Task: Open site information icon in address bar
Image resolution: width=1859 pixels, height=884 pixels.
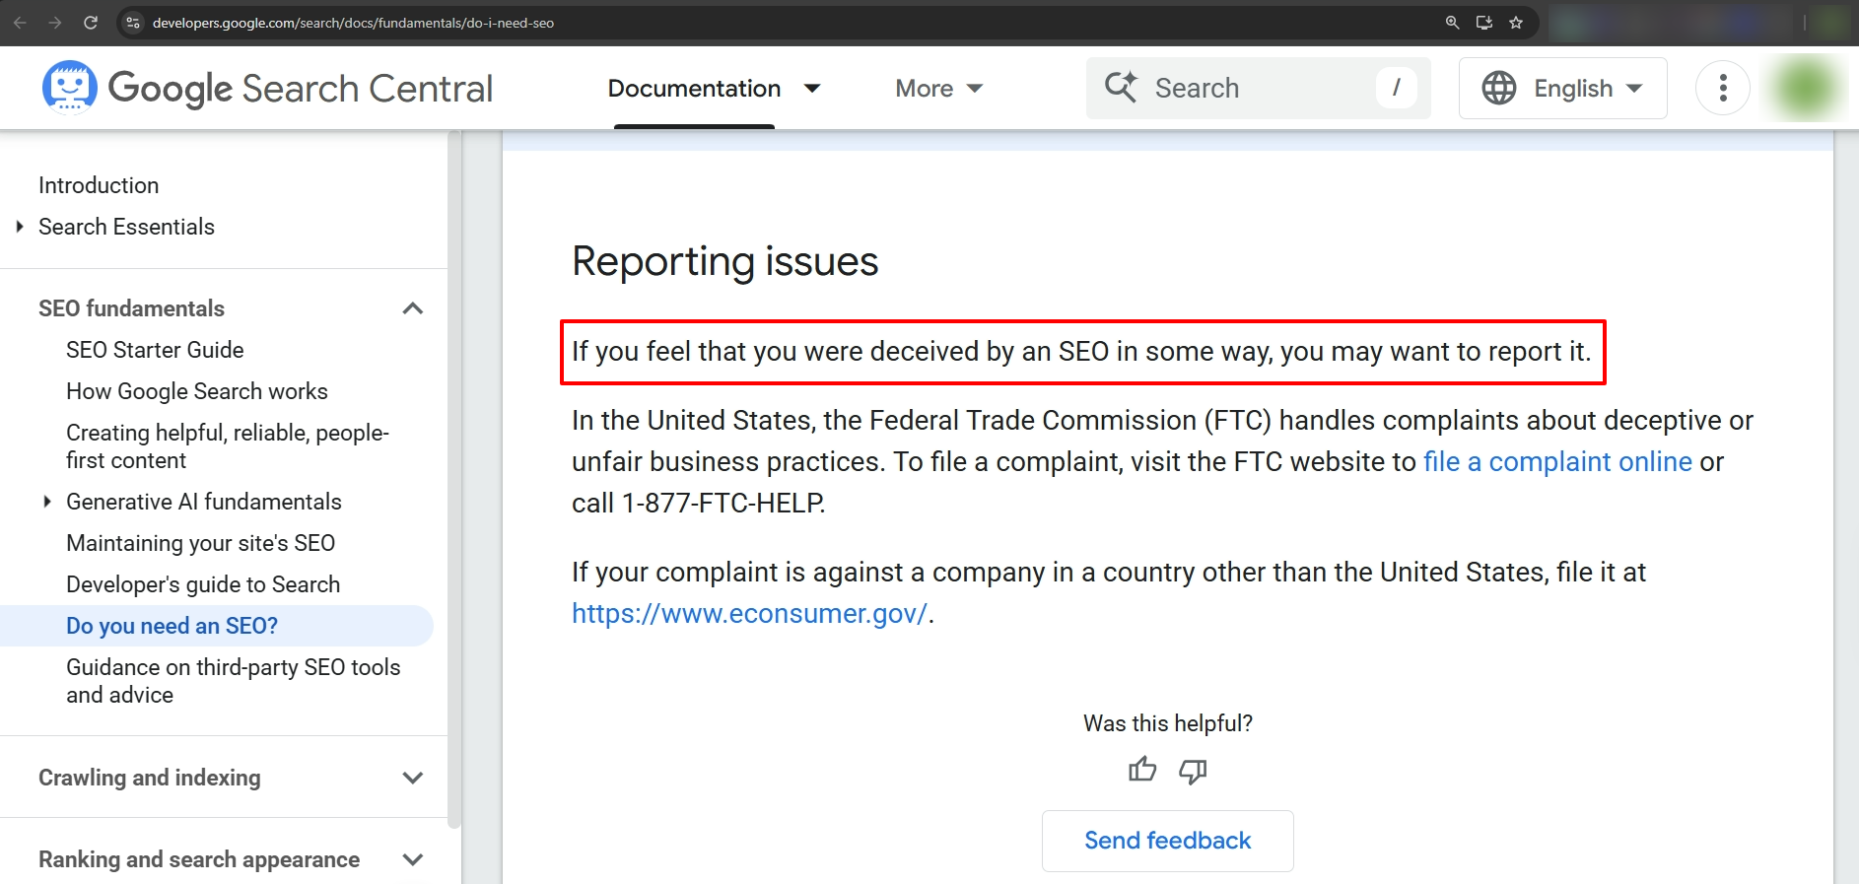Action: [x=133, y=22]
